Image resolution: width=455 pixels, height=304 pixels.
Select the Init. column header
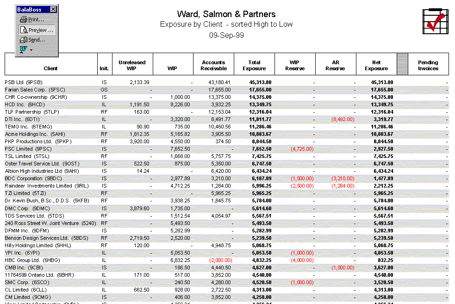104,68
